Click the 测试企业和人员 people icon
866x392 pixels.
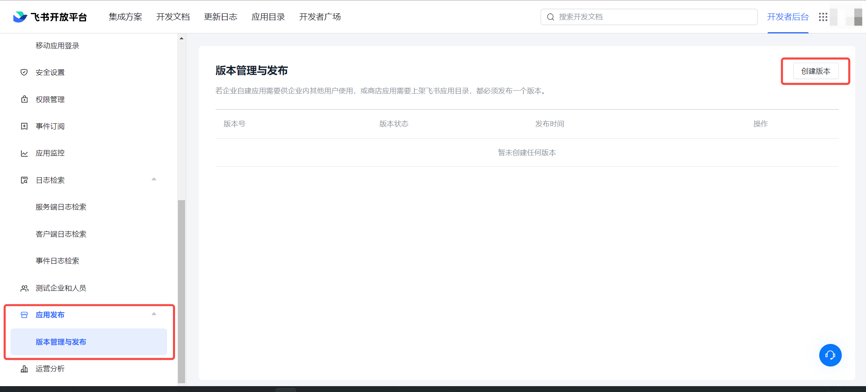(24, 288)
